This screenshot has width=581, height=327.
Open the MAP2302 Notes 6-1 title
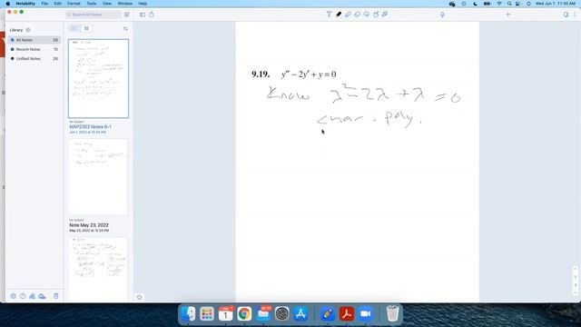click(91, 127)
